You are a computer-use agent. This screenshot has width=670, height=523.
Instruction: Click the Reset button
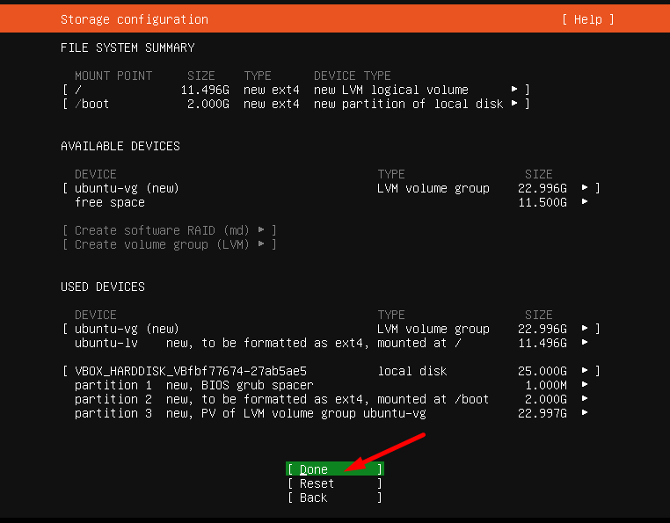coord(335,483)
